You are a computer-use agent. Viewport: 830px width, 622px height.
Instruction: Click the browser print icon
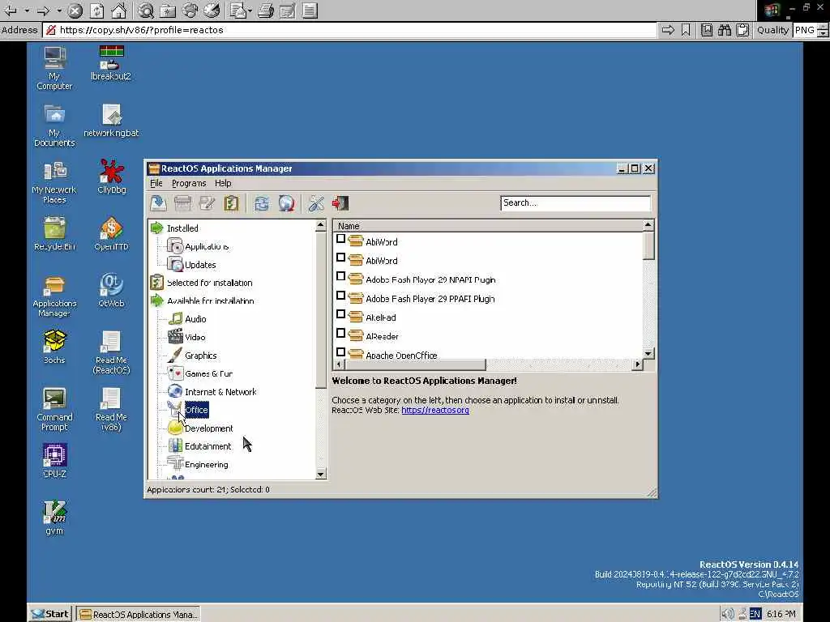pyautogui.click(x=266, y=11)
